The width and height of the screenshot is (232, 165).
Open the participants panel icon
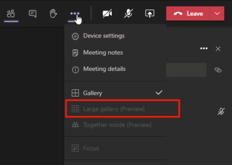click(x=11, y=14)
